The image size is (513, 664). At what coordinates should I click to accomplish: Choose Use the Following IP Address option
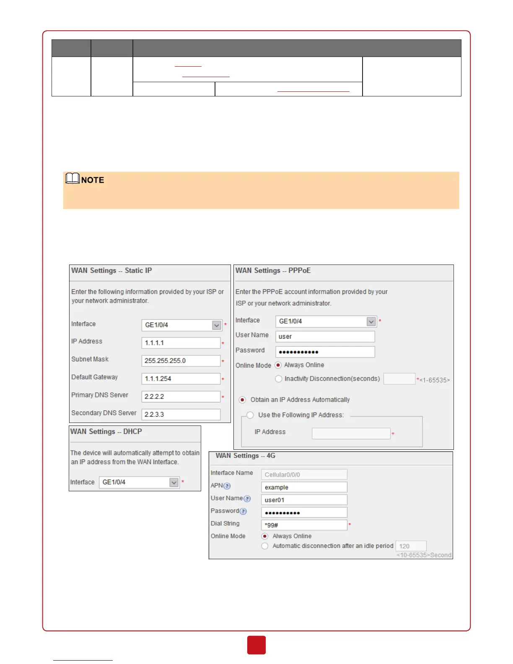coord(250,415)
